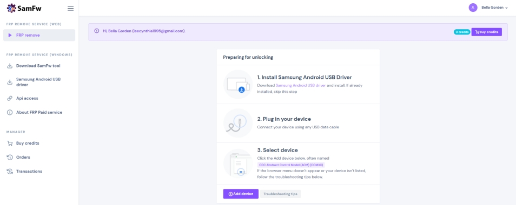Viewport: 516px width, 205px height.
Task: Click the USB cable illustration in step 2
Action: (238, 123)
